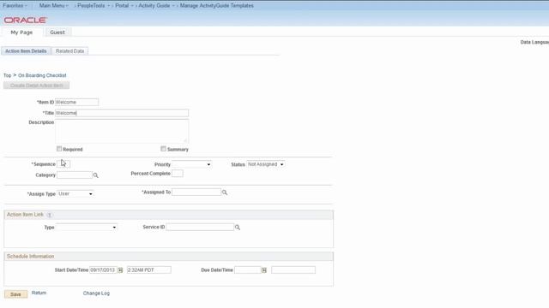Image resolution: width=549 pixels, height=308 pixels.
Task: Open the Main Menu
Action: [x=53, y=6]
